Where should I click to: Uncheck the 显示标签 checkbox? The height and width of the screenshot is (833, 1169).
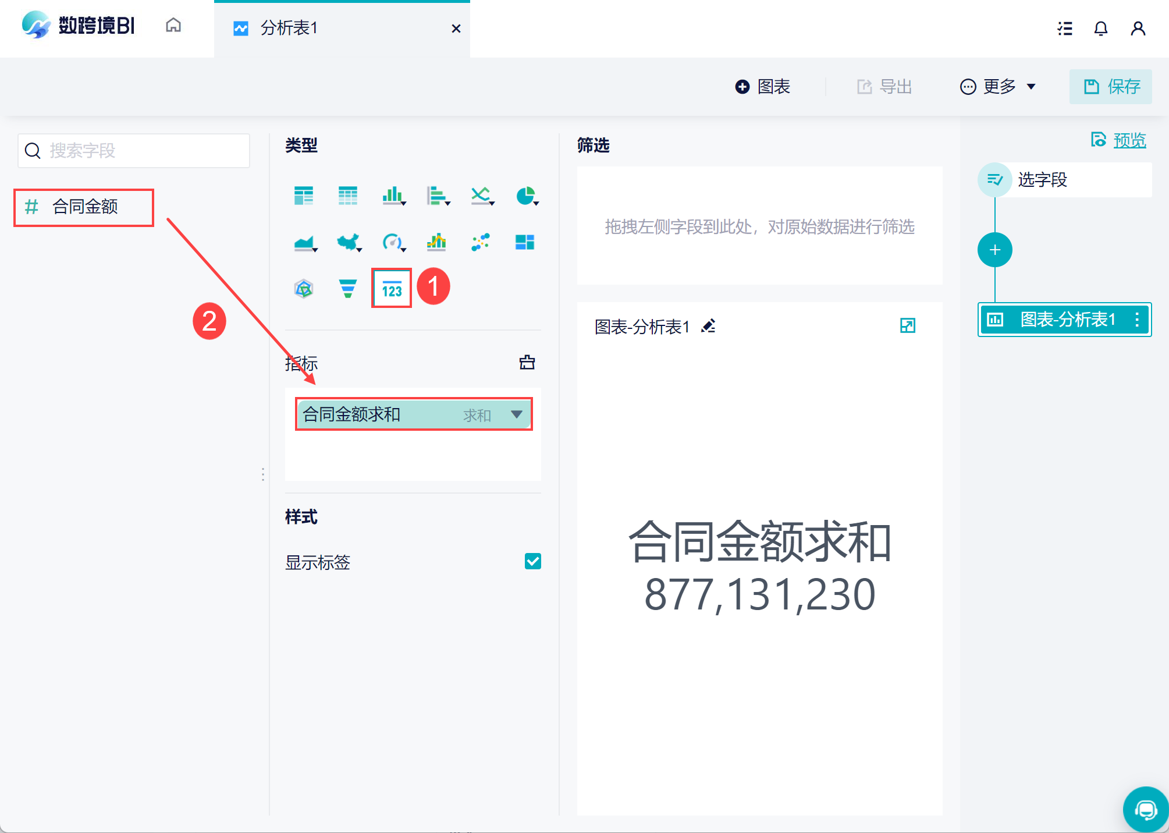(x=532, y=561)
